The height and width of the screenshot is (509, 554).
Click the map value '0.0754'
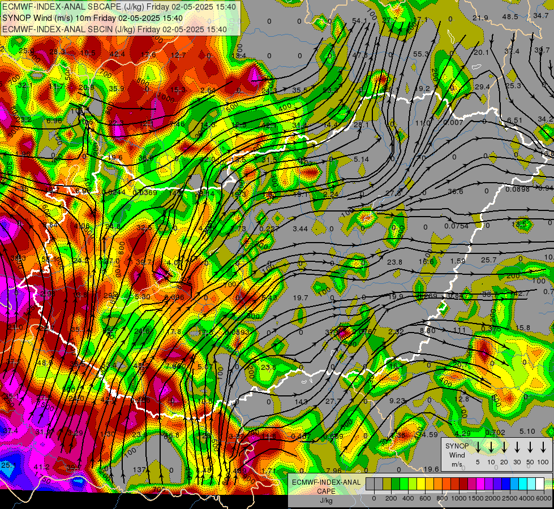pyautogui.click(x=457, y=226)
